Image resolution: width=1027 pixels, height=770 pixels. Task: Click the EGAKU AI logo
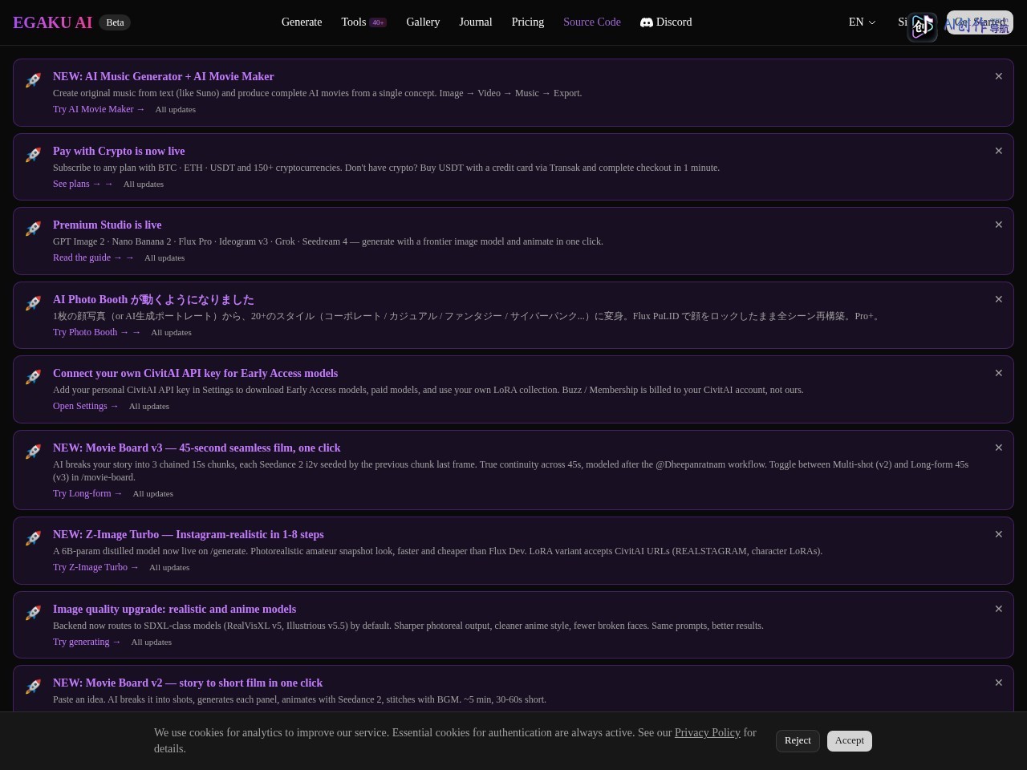click(53, 22)
